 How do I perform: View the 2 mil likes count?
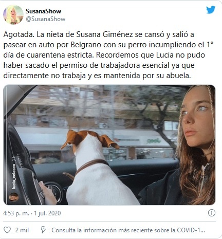coord(22,230)
